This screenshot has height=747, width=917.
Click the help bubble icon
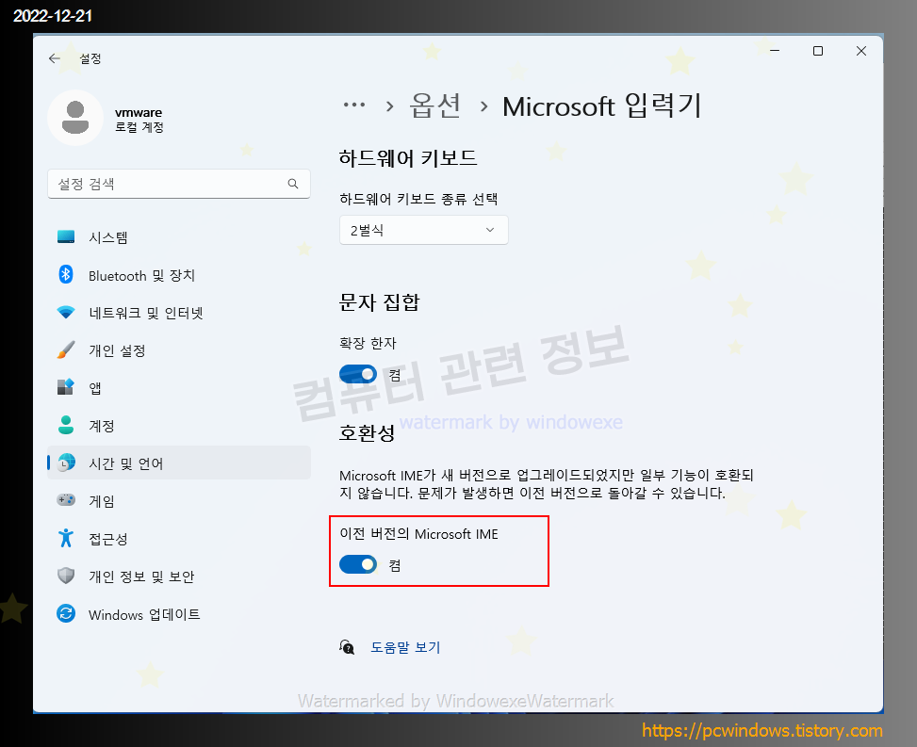point(347,647)
